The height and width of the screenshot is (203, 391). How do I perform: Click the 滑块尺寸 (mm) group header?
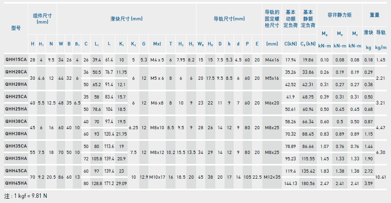126,19
